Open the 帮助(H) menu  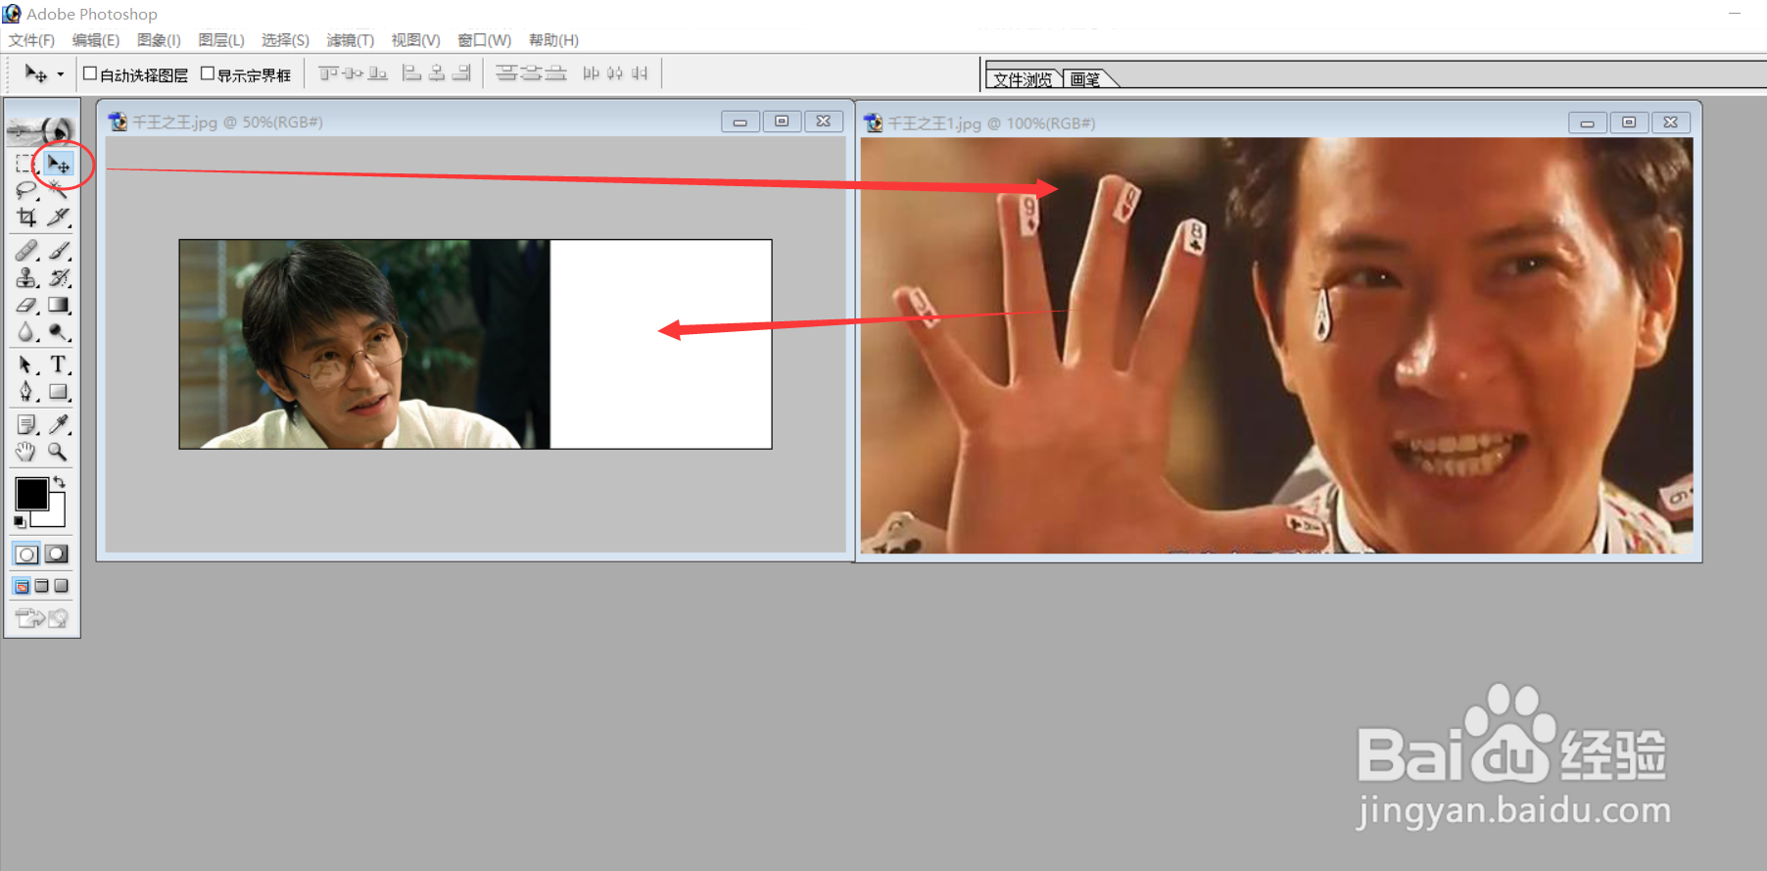553,40
